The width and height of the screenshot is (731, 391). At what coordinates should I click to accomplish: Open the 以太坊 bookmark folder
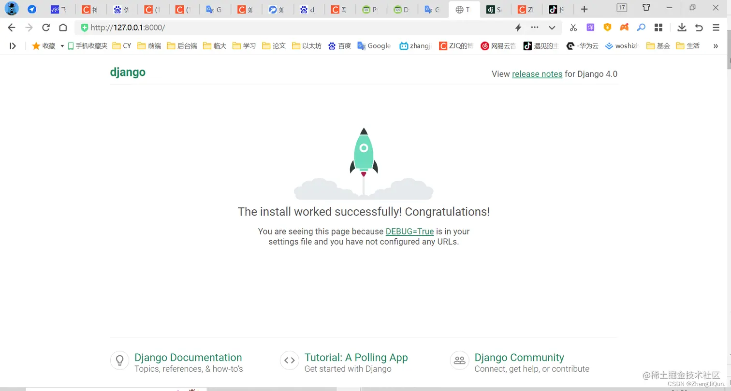pyautogui.click(x=307, y=46)
